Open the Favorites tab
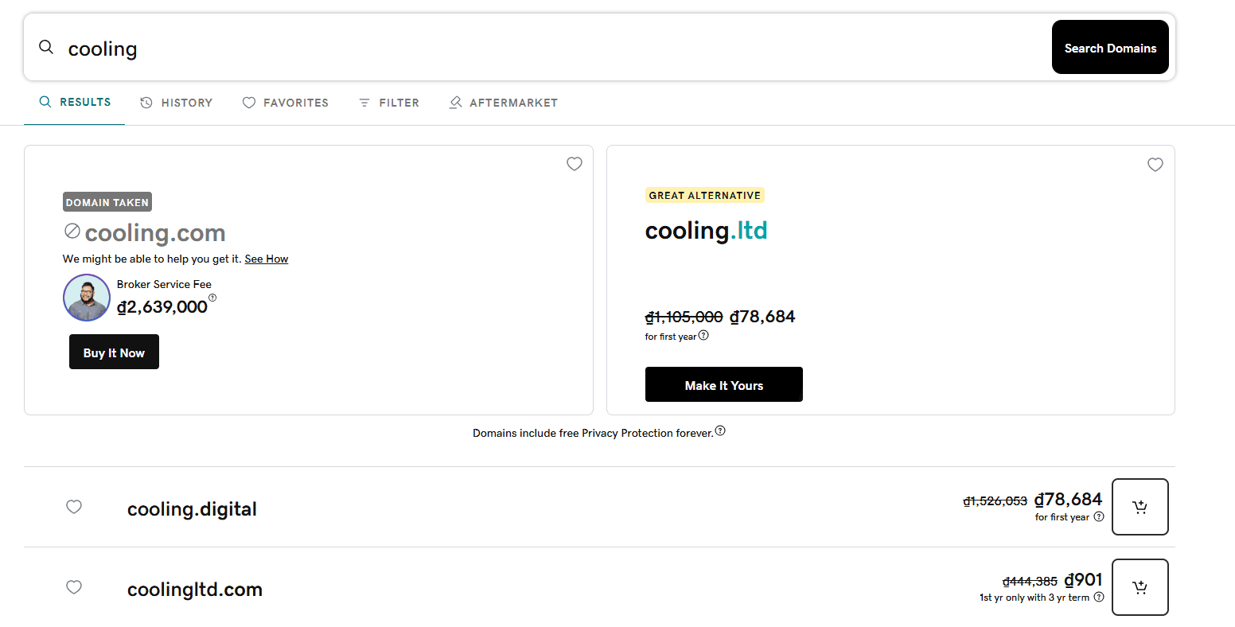 [x=286, y=103]
